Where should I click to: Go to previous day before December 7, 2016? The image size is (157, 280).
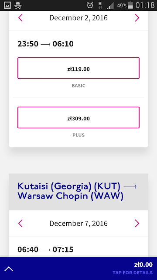pos(20,223)
